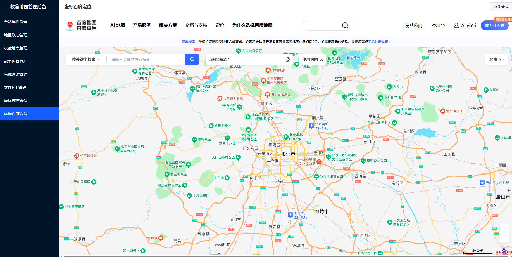This screenshot has height=257, width=512.
Task: Click the 廊坊市 label on the map
Action: pyautogui.click(x=322, y=212)
